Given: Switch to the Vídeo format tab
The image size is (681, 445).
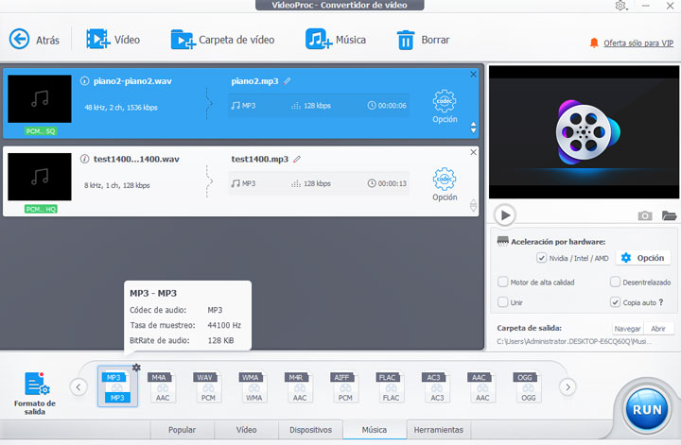Looking at the screenshot, I should [x=246, y=430].
